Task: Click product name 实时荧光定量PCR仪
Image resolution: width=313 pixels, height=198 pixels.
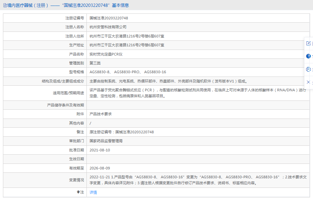Action: [x=106, y=54]
